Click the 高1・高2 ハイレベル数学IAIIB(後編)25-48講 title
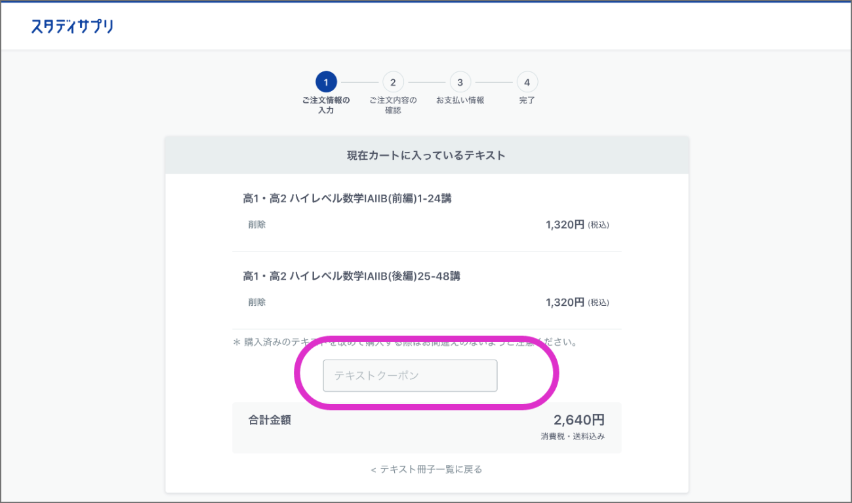Screen dimensions: 852x503 352,276
